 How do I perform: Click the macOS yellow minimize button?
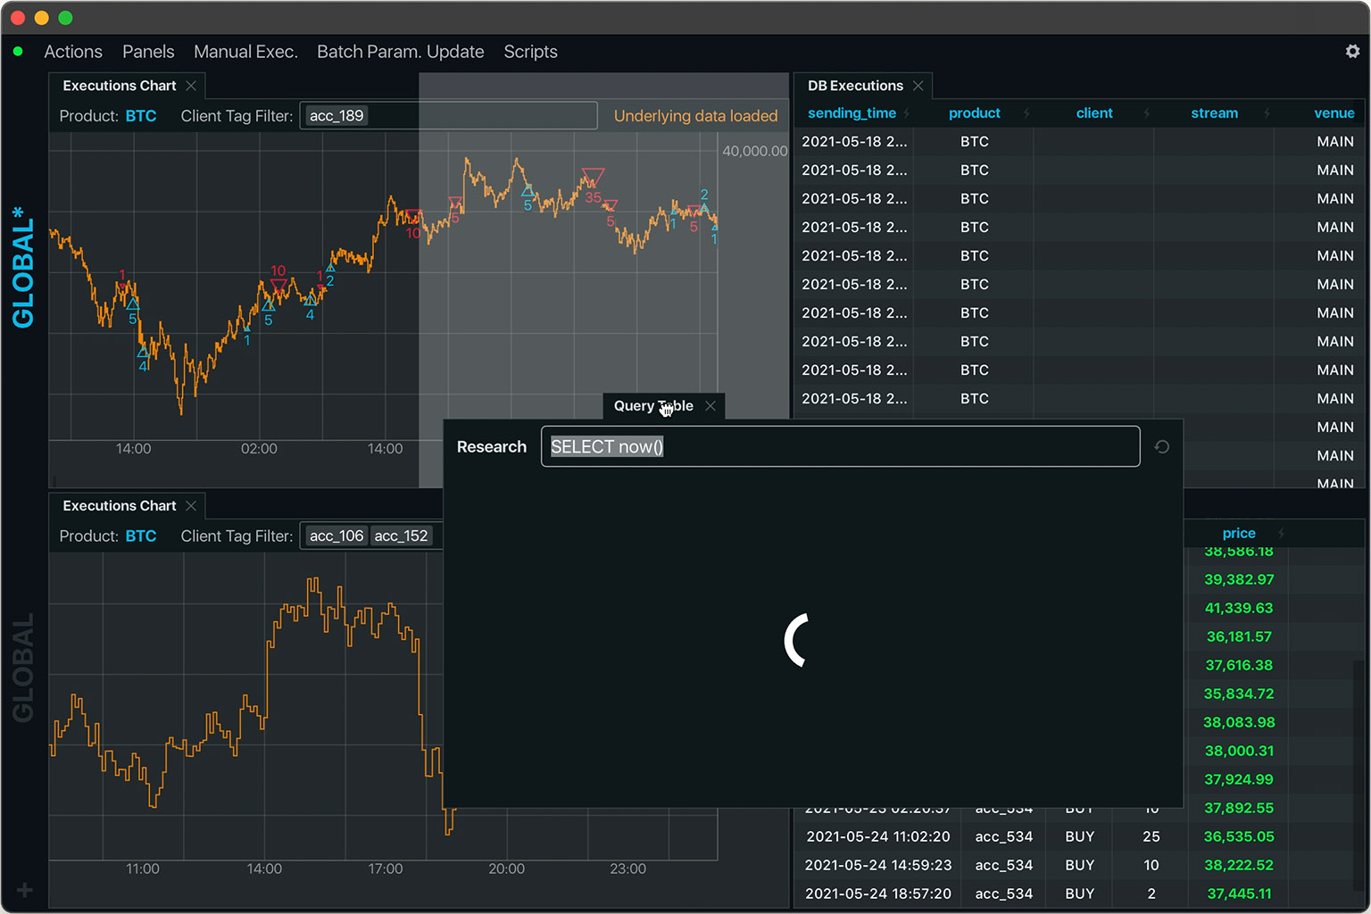click(41, 18)
